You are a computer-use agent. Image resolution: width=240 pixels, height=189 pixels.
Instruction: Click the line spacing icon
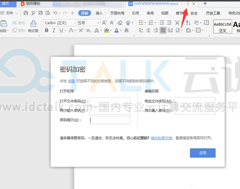178,30
